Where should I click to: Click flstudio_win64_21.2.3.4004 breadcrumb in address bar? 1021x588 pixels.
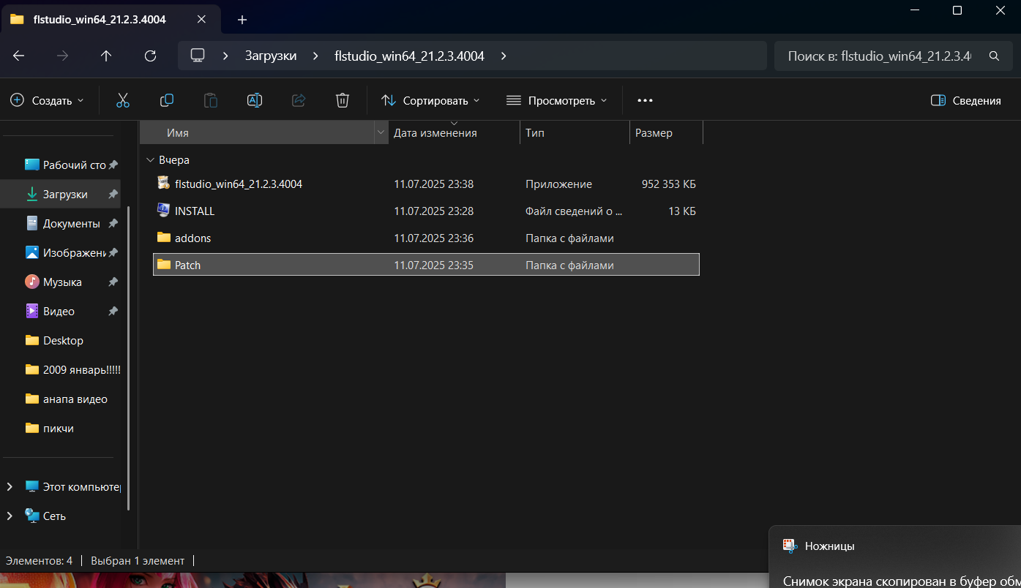pos(409,56)
